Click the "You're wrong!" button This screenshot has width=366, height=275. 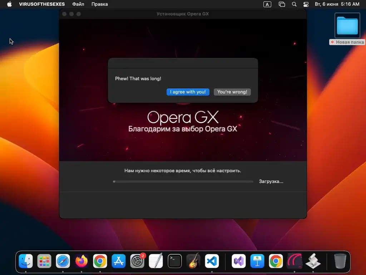coord(232,92)
